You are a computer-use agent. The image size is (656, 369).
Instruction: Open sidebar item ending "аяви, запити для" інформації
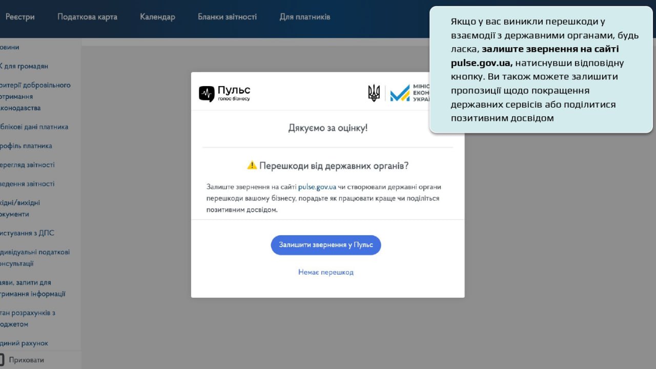(33, 288)
